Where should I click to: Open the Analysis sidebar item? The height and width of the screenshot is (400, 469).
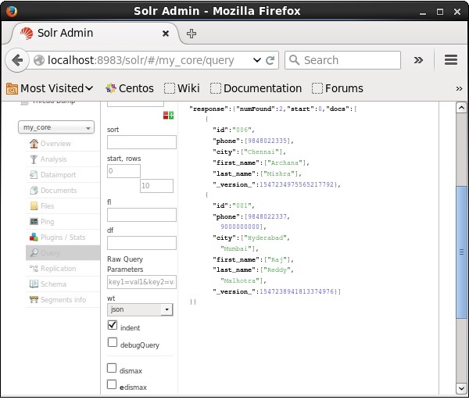click(x=53, y=159)
